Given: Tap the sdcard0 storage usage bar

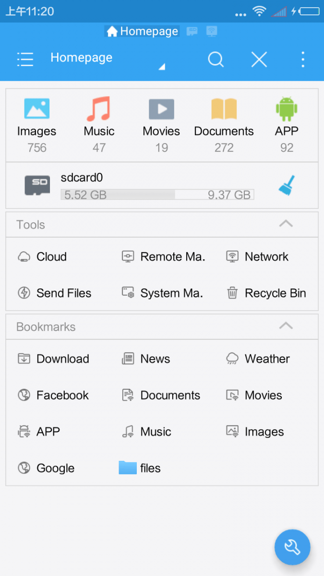Looking at the screenshot, I should pyautogui.click(x=157, y=194).
